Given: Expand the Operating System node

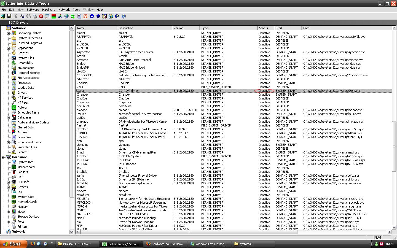Looking at the screenshot, I should tap(8, 33).
